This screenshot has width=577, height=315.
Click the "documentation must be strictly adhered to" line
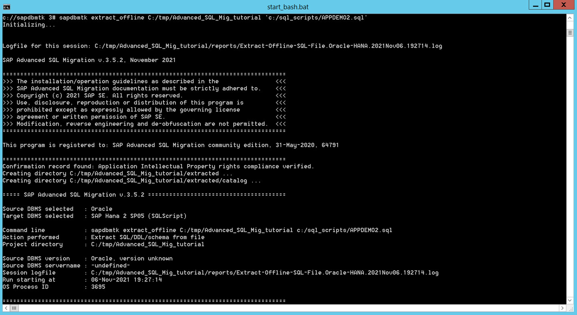(144, 88)
